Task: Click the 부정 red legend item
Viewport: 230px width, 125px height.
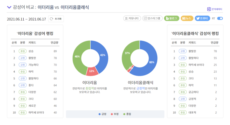Action: 115,114
